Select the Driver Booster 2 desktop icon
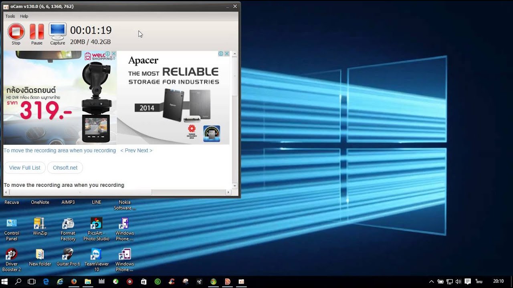Image resolution: width=513 pixels, height=288 pixels. tap(12, 260)
